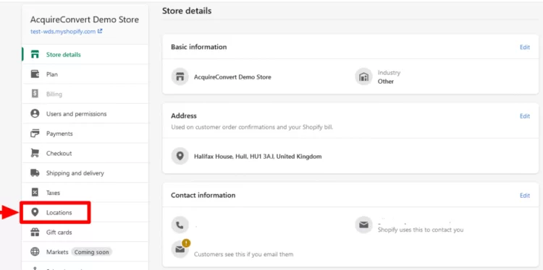Click the Gift cards present icon

pyautogui.click(x=35, y=232)
